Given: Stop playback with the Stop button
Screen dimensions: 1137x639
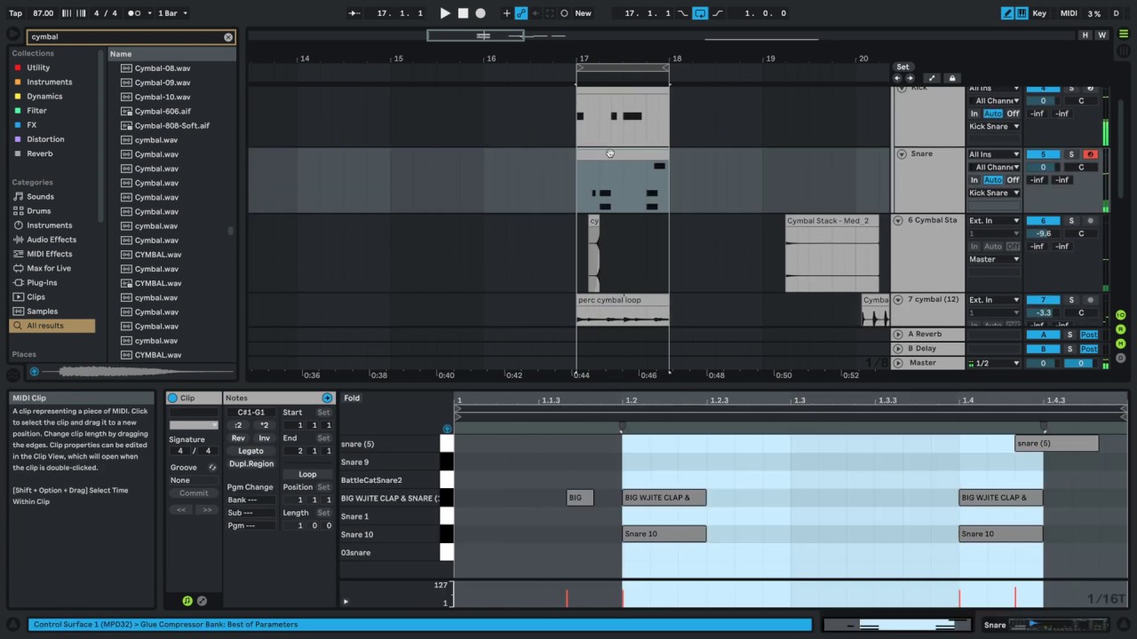Looking at the screenshot, I should pyautogui.click(x=463, y=13).
